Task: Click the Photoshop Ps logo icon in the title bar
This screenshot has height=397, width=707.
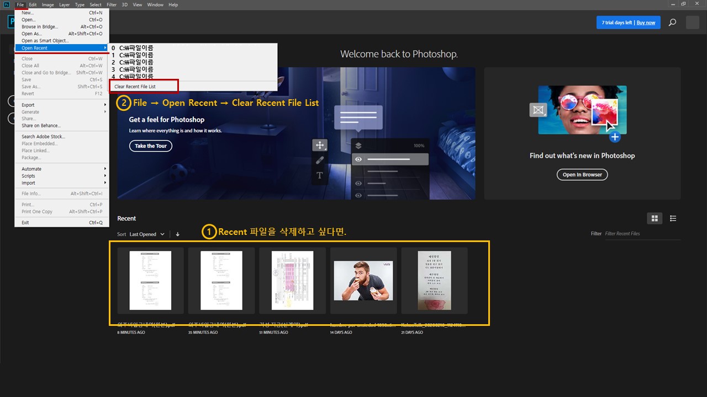Action: pyautogui.click(x=7, y=4)
